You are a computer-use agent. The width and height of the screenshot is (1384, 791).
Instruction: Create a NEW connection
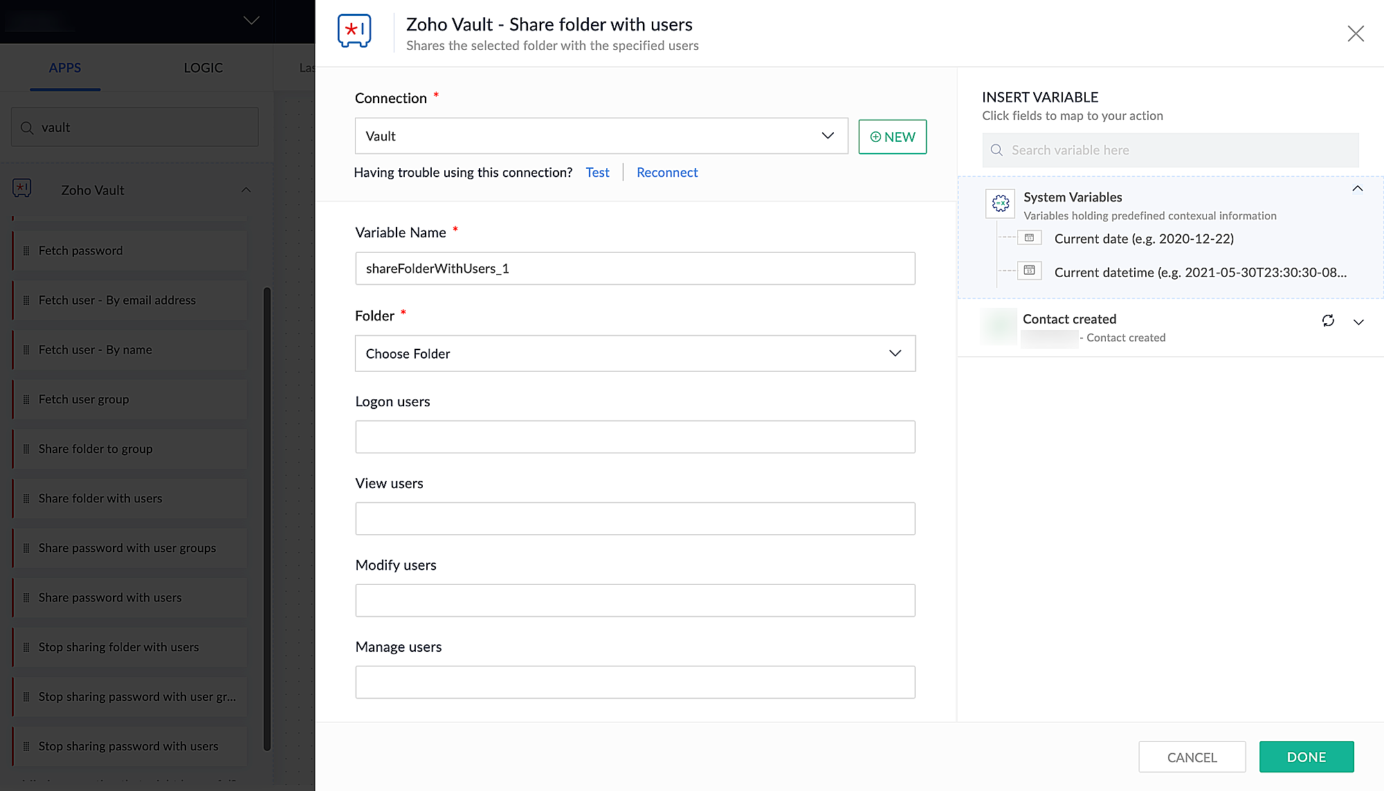pyautogui.click(x=893, y=136)
